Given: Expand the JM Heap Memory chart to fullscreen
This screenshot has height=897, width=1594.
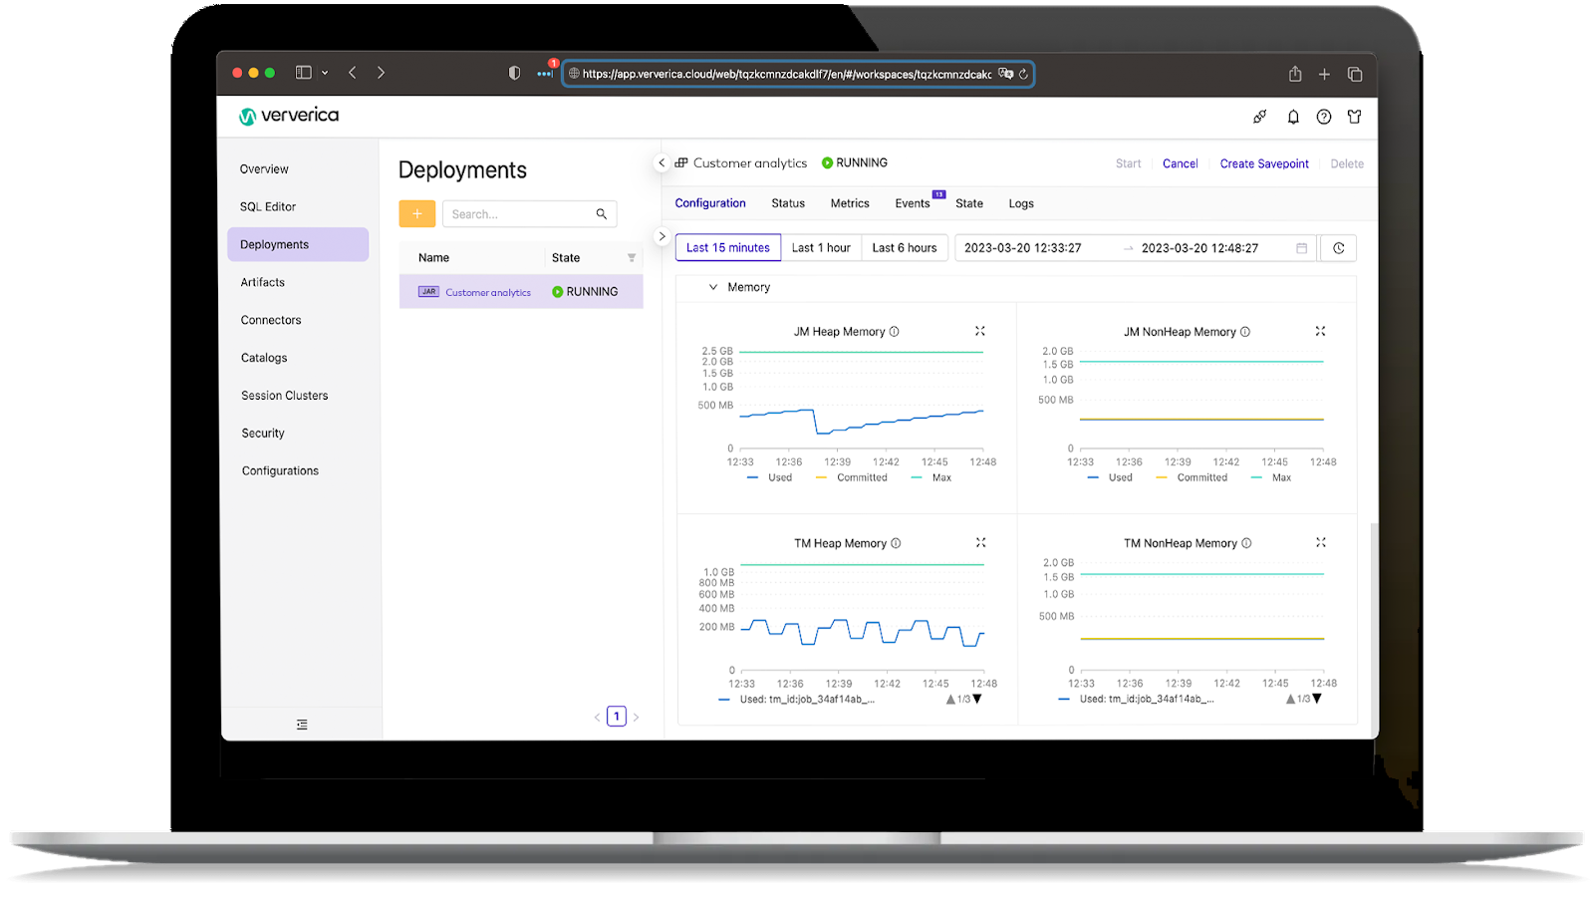Looking at the screenshot, I should (x=979, y=330).
